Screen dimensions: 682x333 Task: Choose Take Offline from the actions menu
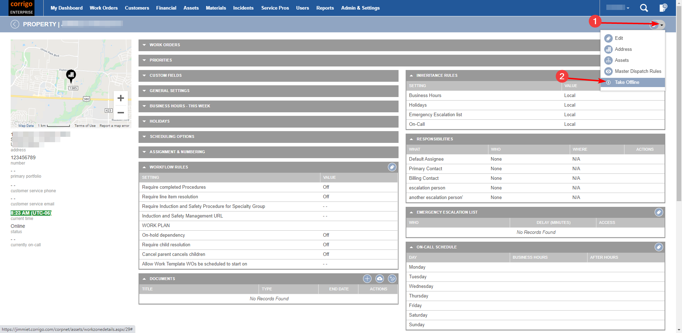coord(627,82)
